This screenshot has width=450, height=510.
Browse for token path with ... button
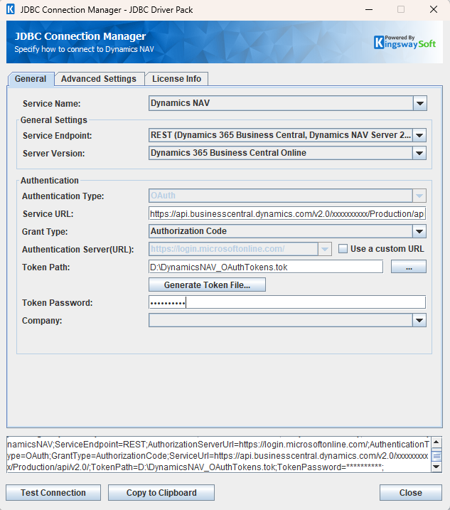point(409,267)
